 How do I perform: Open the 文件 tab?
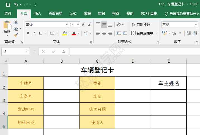point(8,14)
